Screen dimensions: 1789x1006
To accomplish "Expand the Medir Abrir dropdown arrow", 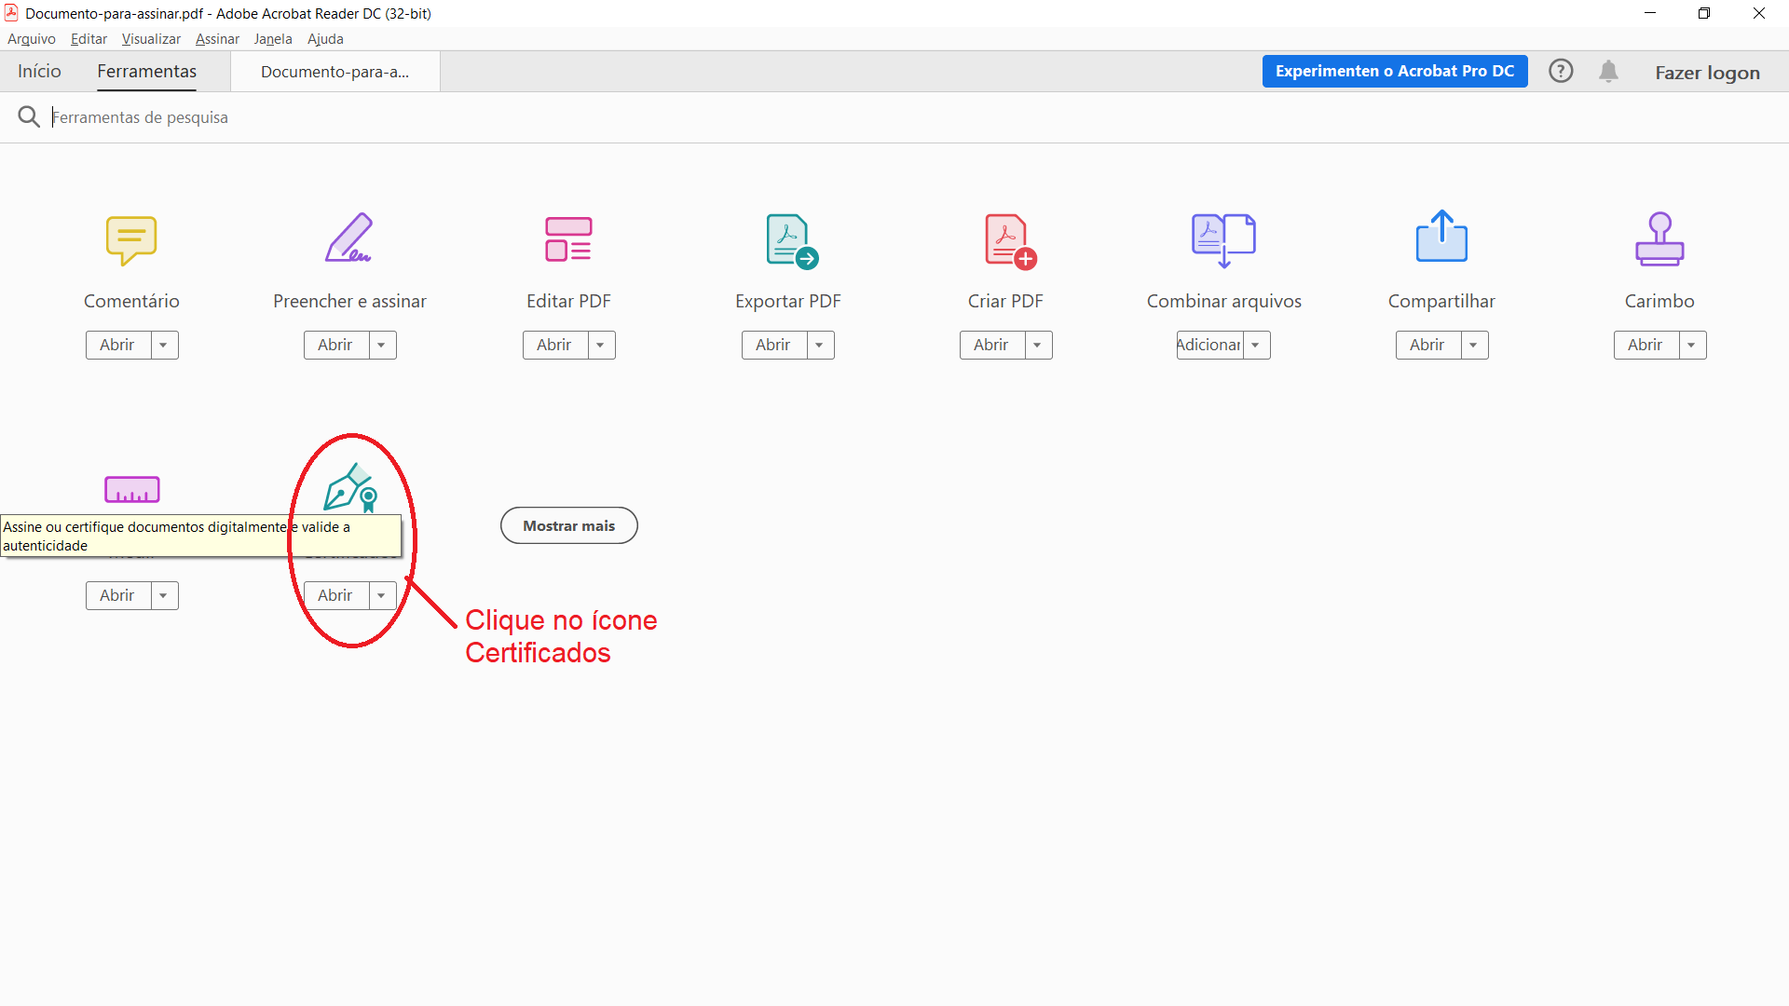I will tap(164, 596).
